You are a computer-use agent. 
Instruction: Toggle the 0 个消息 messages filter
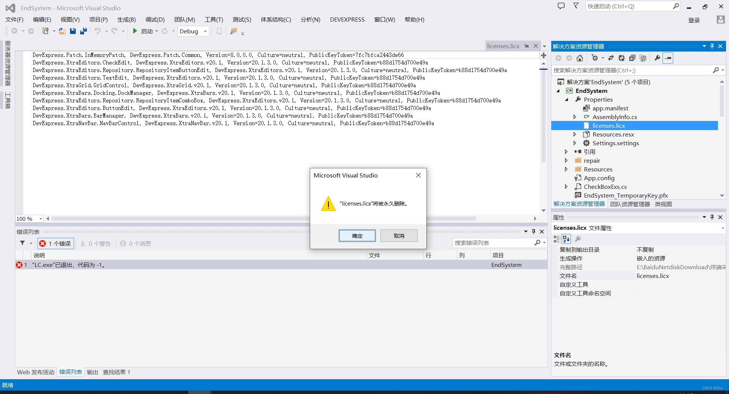point(136,243)
